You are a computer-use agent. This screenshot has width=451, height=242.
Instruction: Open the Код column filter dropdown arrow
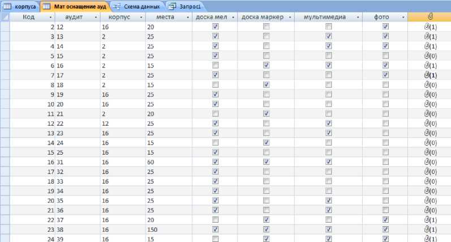tap(50, 17)
